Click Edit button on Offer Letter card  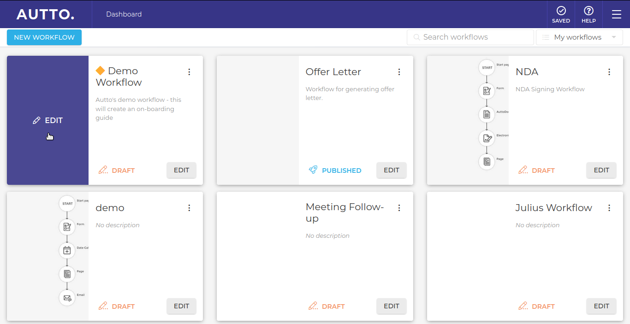[x=392, y=170]
